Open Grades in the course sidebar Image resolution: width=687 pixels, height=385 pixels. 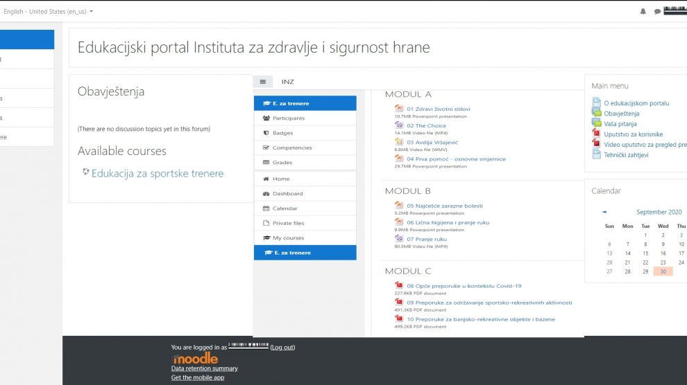point(282,163)
